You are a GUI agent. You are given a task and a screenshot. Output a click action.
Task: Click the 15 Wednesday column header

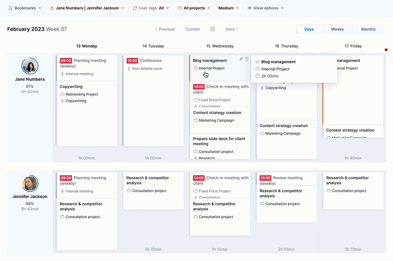point(220,46)
